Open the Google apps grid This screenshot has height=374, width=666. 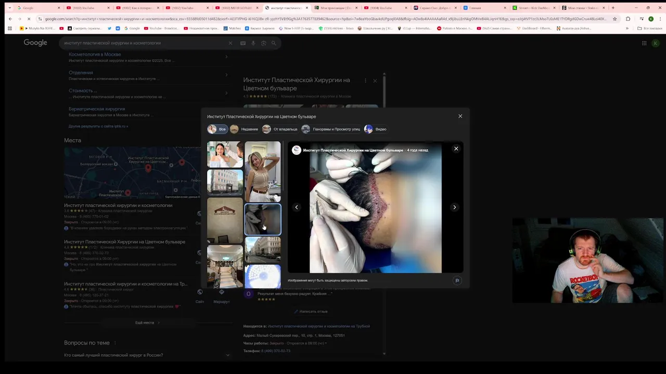(644, 43)
